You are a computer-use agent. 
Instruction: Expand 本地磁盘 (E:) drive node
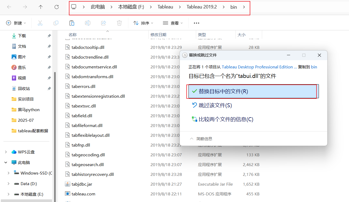point(8,194)
